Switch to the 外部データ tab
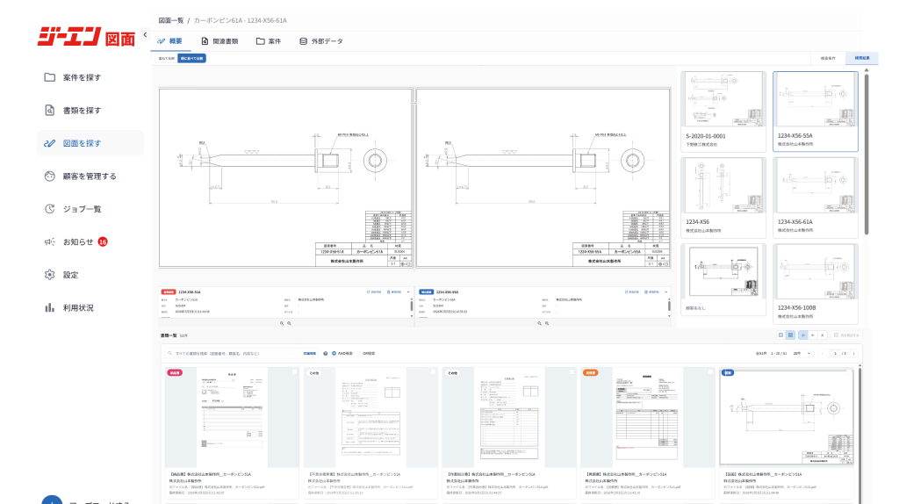The width and height of the screenshot is (899, 504). (x=321, y=41)
